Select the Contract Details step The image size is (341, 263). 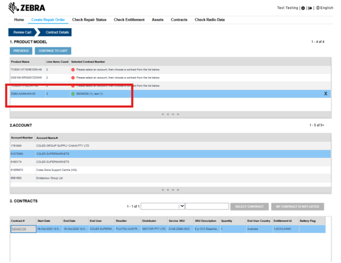click(56, 32)
